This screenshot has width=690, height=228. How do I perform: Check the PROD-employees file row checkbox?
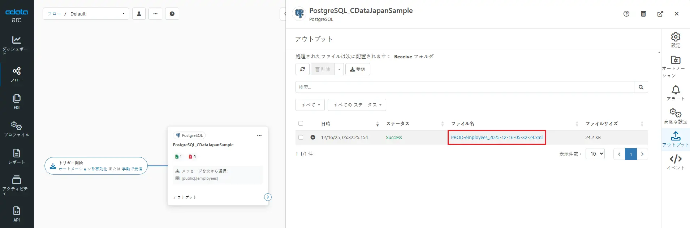pos(301,137)
